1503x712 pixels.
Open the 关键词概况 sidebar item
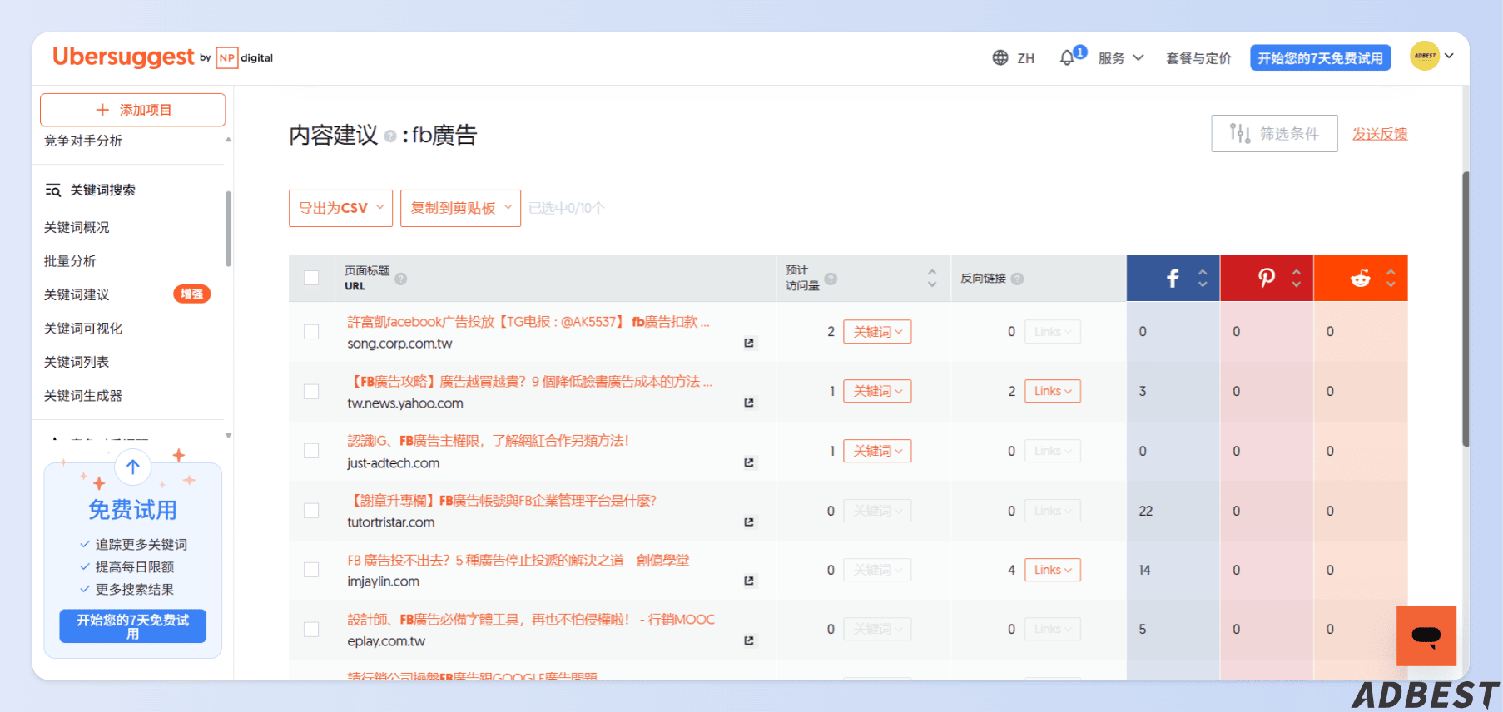tap(77, 227)
